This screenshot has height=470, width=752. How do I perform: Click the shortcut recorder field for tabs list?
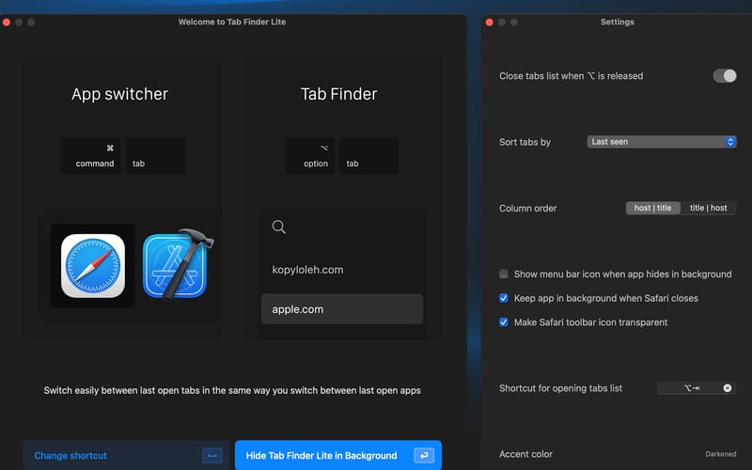697,388
